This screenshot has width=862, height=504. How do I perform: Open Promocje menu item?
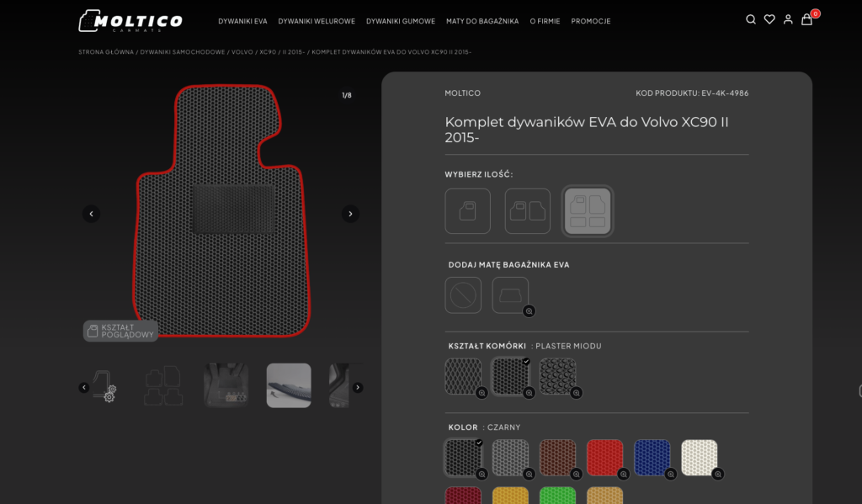[x=590, y=21]
